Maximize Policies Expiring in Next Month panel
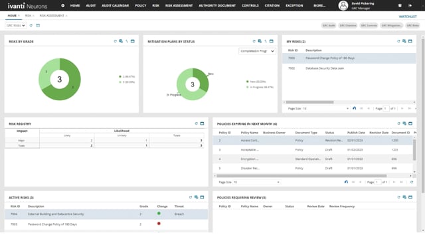Screen dimensions: 425x239 coord(410,123)
